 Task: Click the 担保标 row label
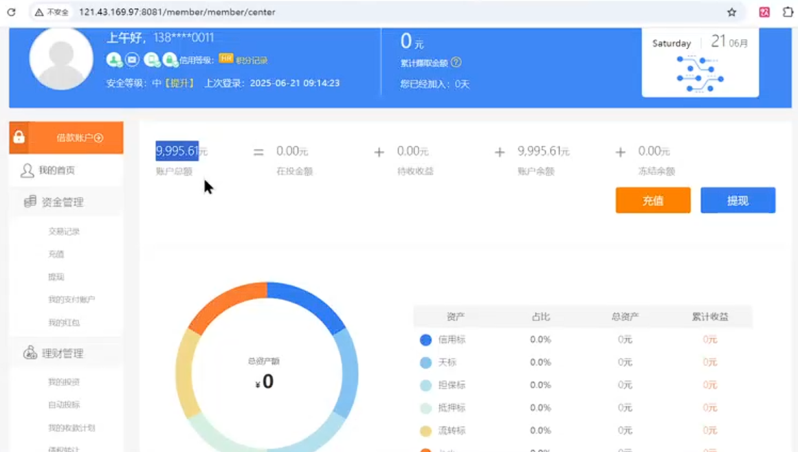tap(452, 385)
